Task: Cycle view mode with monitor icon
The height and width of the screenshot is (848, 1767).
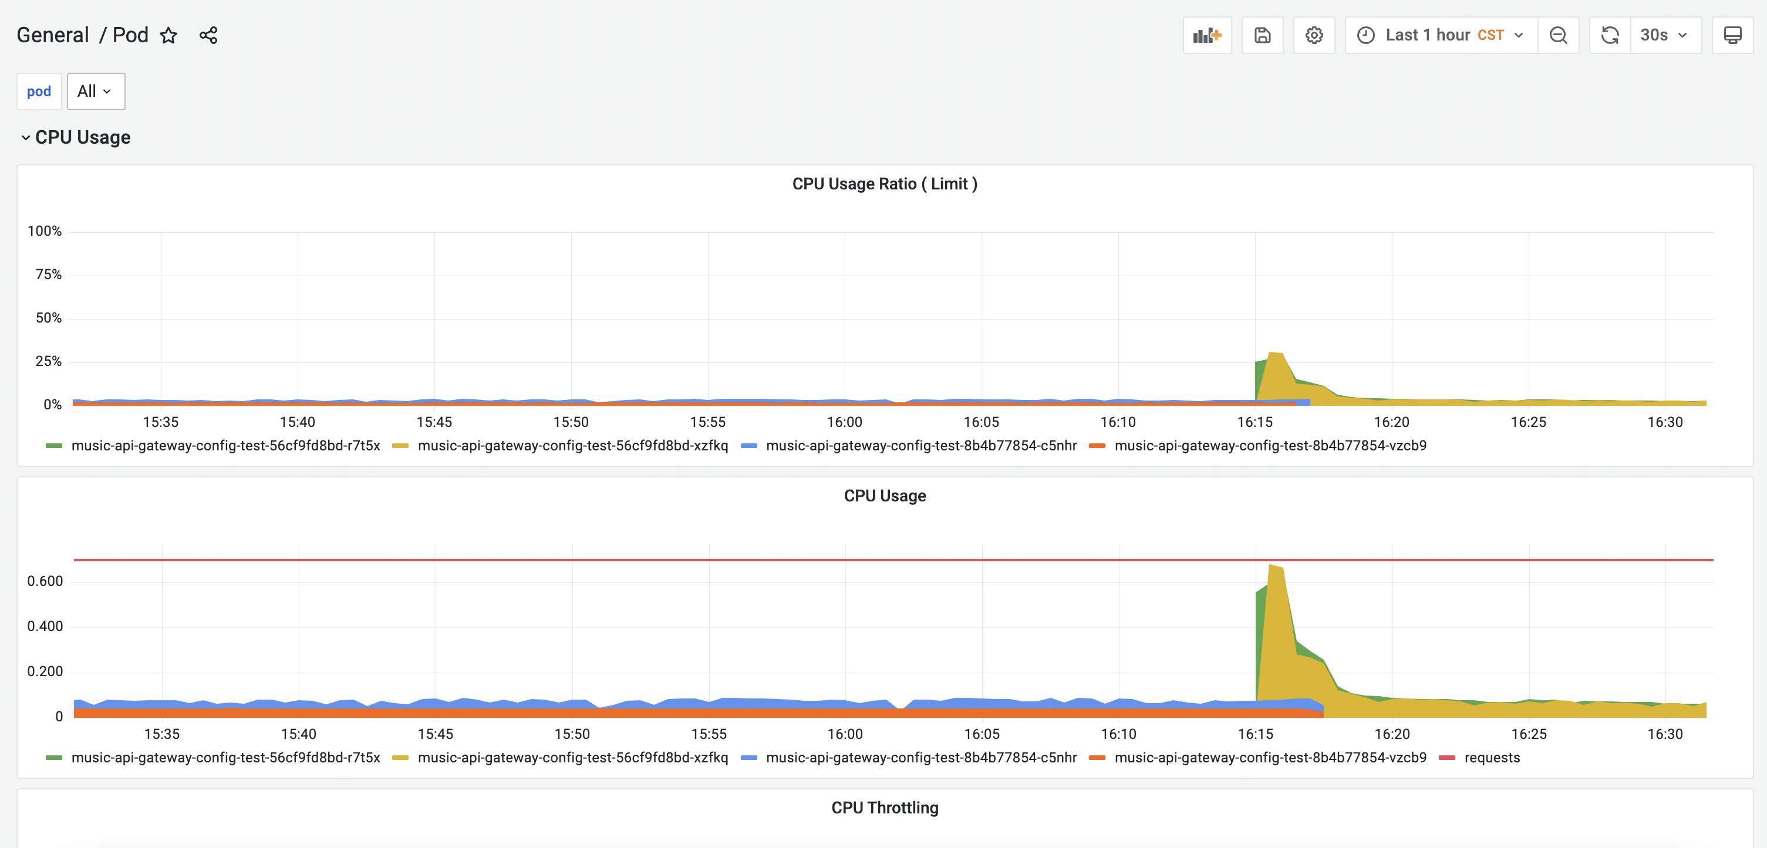Action: point(1732,35)
